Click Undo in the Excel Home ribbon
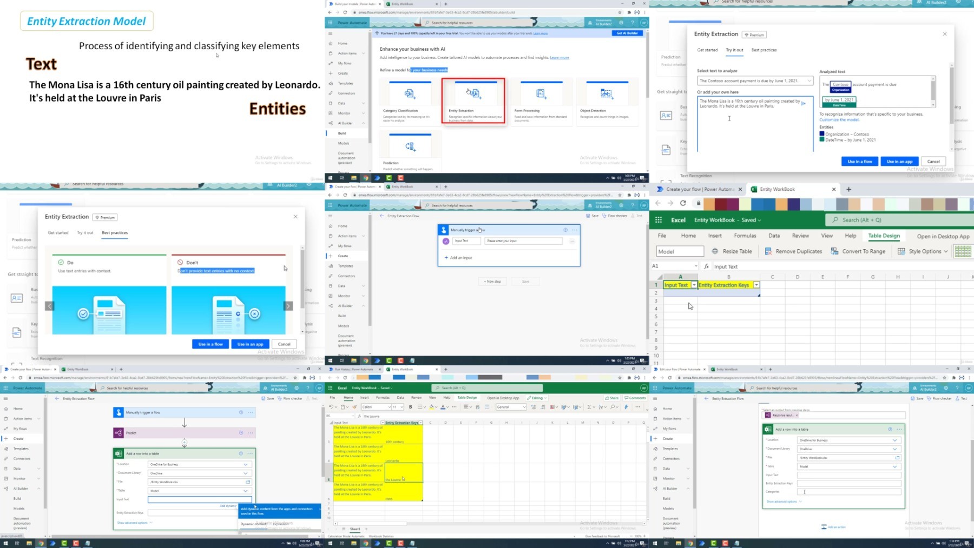The image size is (974, 548). tap(331, 407)
